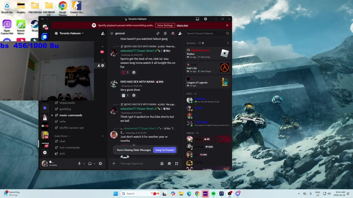The height and width of the screenshot is (198, 353).
Task: Click Voice Settings button in banner
Action: [x=165, y=25]
